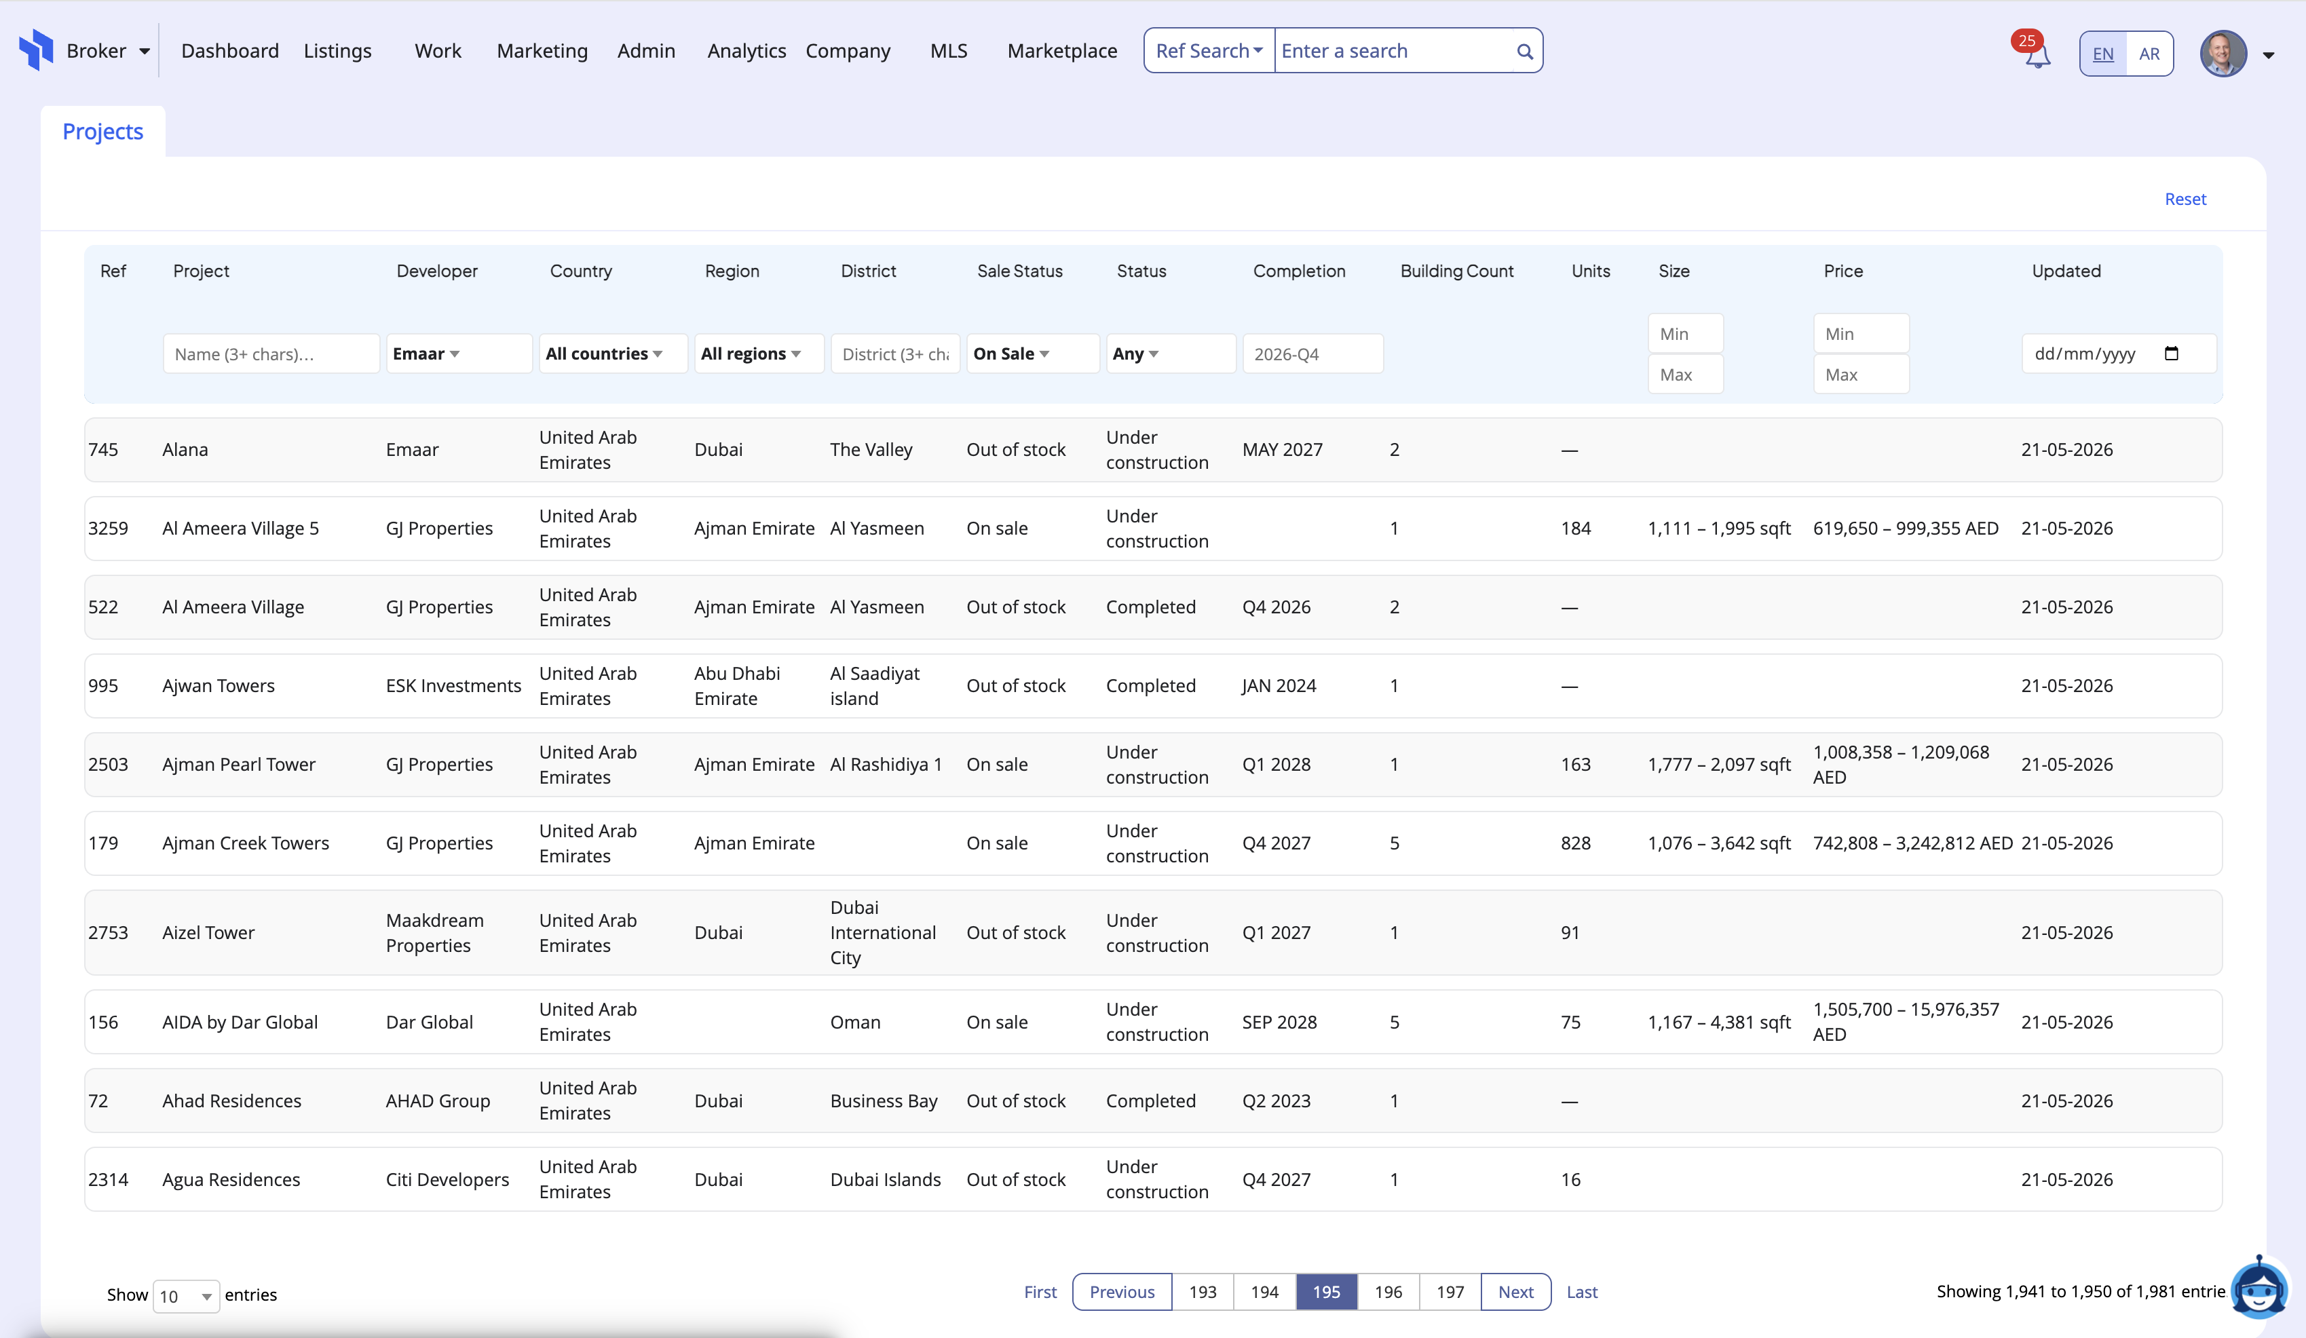
Task: Go to Last page
Action: click(x=1582, y=1293)
